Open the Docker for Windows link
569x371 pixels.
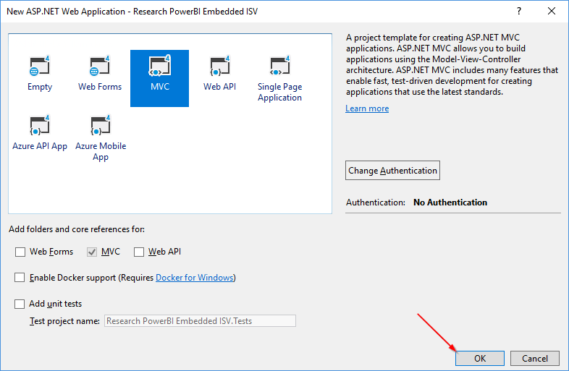click(194, 278)
